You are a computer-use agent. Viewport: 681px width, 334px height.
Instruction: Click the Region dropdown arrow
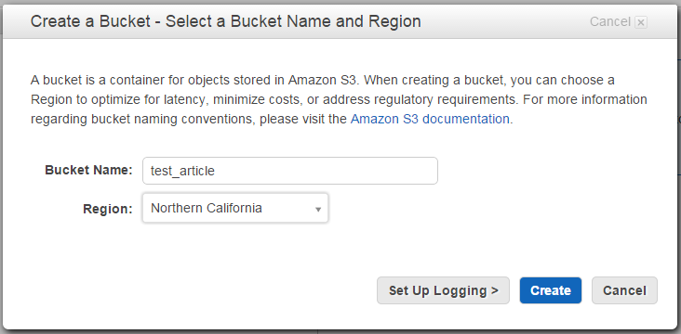(x=318, y=210)
